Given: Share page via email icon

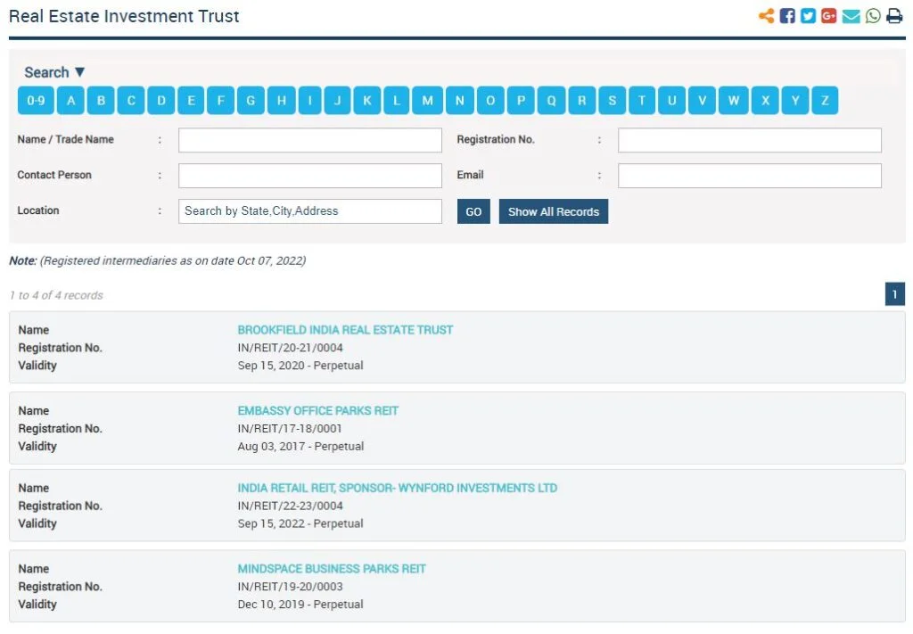Looking at the screenshot, I should pos(851,16).
